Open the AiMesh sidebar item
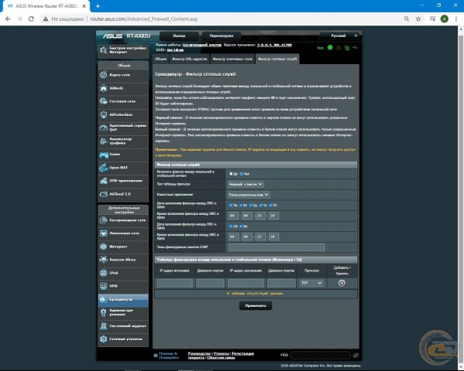The width and height of the screenshot is (464, 371). point(123,88)
